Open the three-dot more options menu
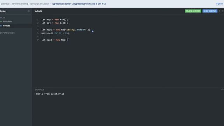The image size is (224, 126). pos(219,11)
